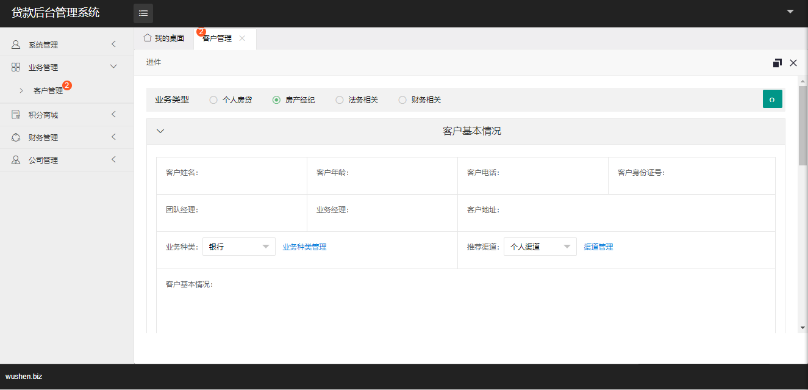Click the 渠道管理 link
This screenshot has width=808, height=390.
coord(598,247)
